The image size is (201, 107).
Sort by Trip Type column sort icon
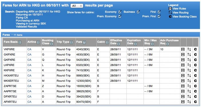[71, 42]
